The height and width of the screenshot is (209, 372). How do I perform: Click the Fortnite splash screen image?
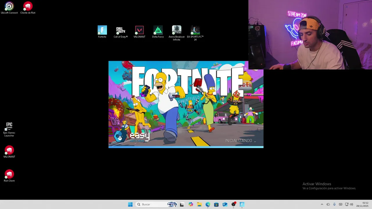point(186,105)
